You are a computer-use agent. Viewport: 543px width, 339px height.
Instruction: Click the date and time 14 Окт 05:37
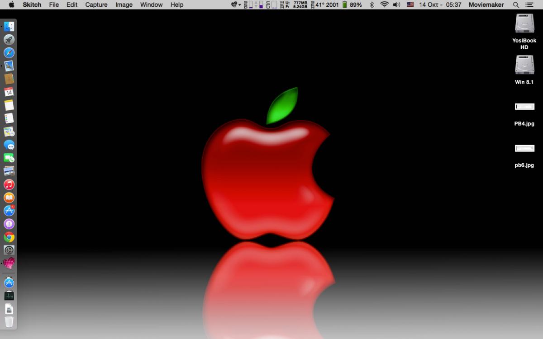[440, 5]
